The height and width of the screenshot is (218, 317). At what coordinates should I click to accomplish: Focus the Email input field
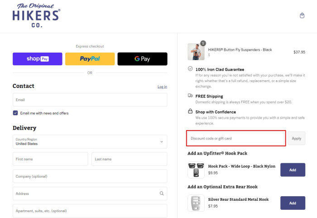click(90, 100)
